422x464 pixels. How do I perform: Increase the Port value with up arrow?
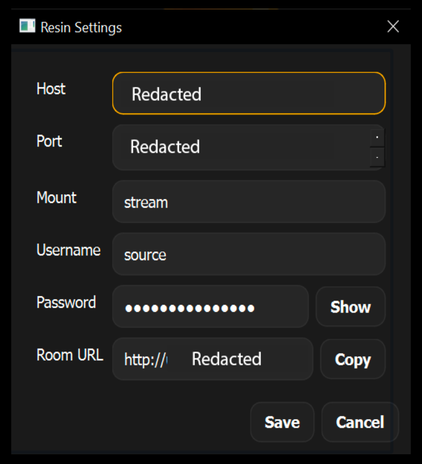(377, 137)
